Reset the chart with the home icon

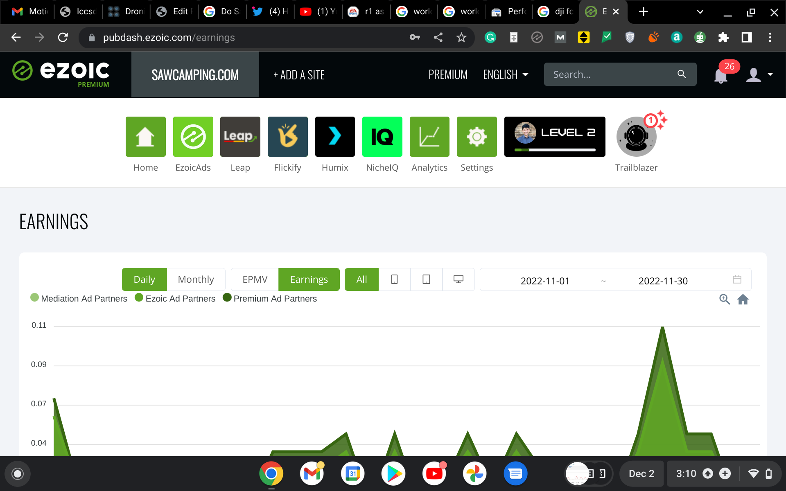(x=743, y=300)
